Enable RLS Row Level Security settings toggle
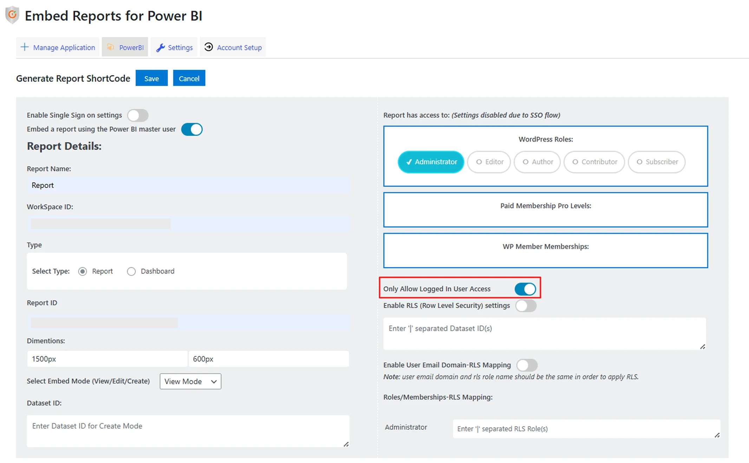The image size is (749, 463). coord(526,306)
